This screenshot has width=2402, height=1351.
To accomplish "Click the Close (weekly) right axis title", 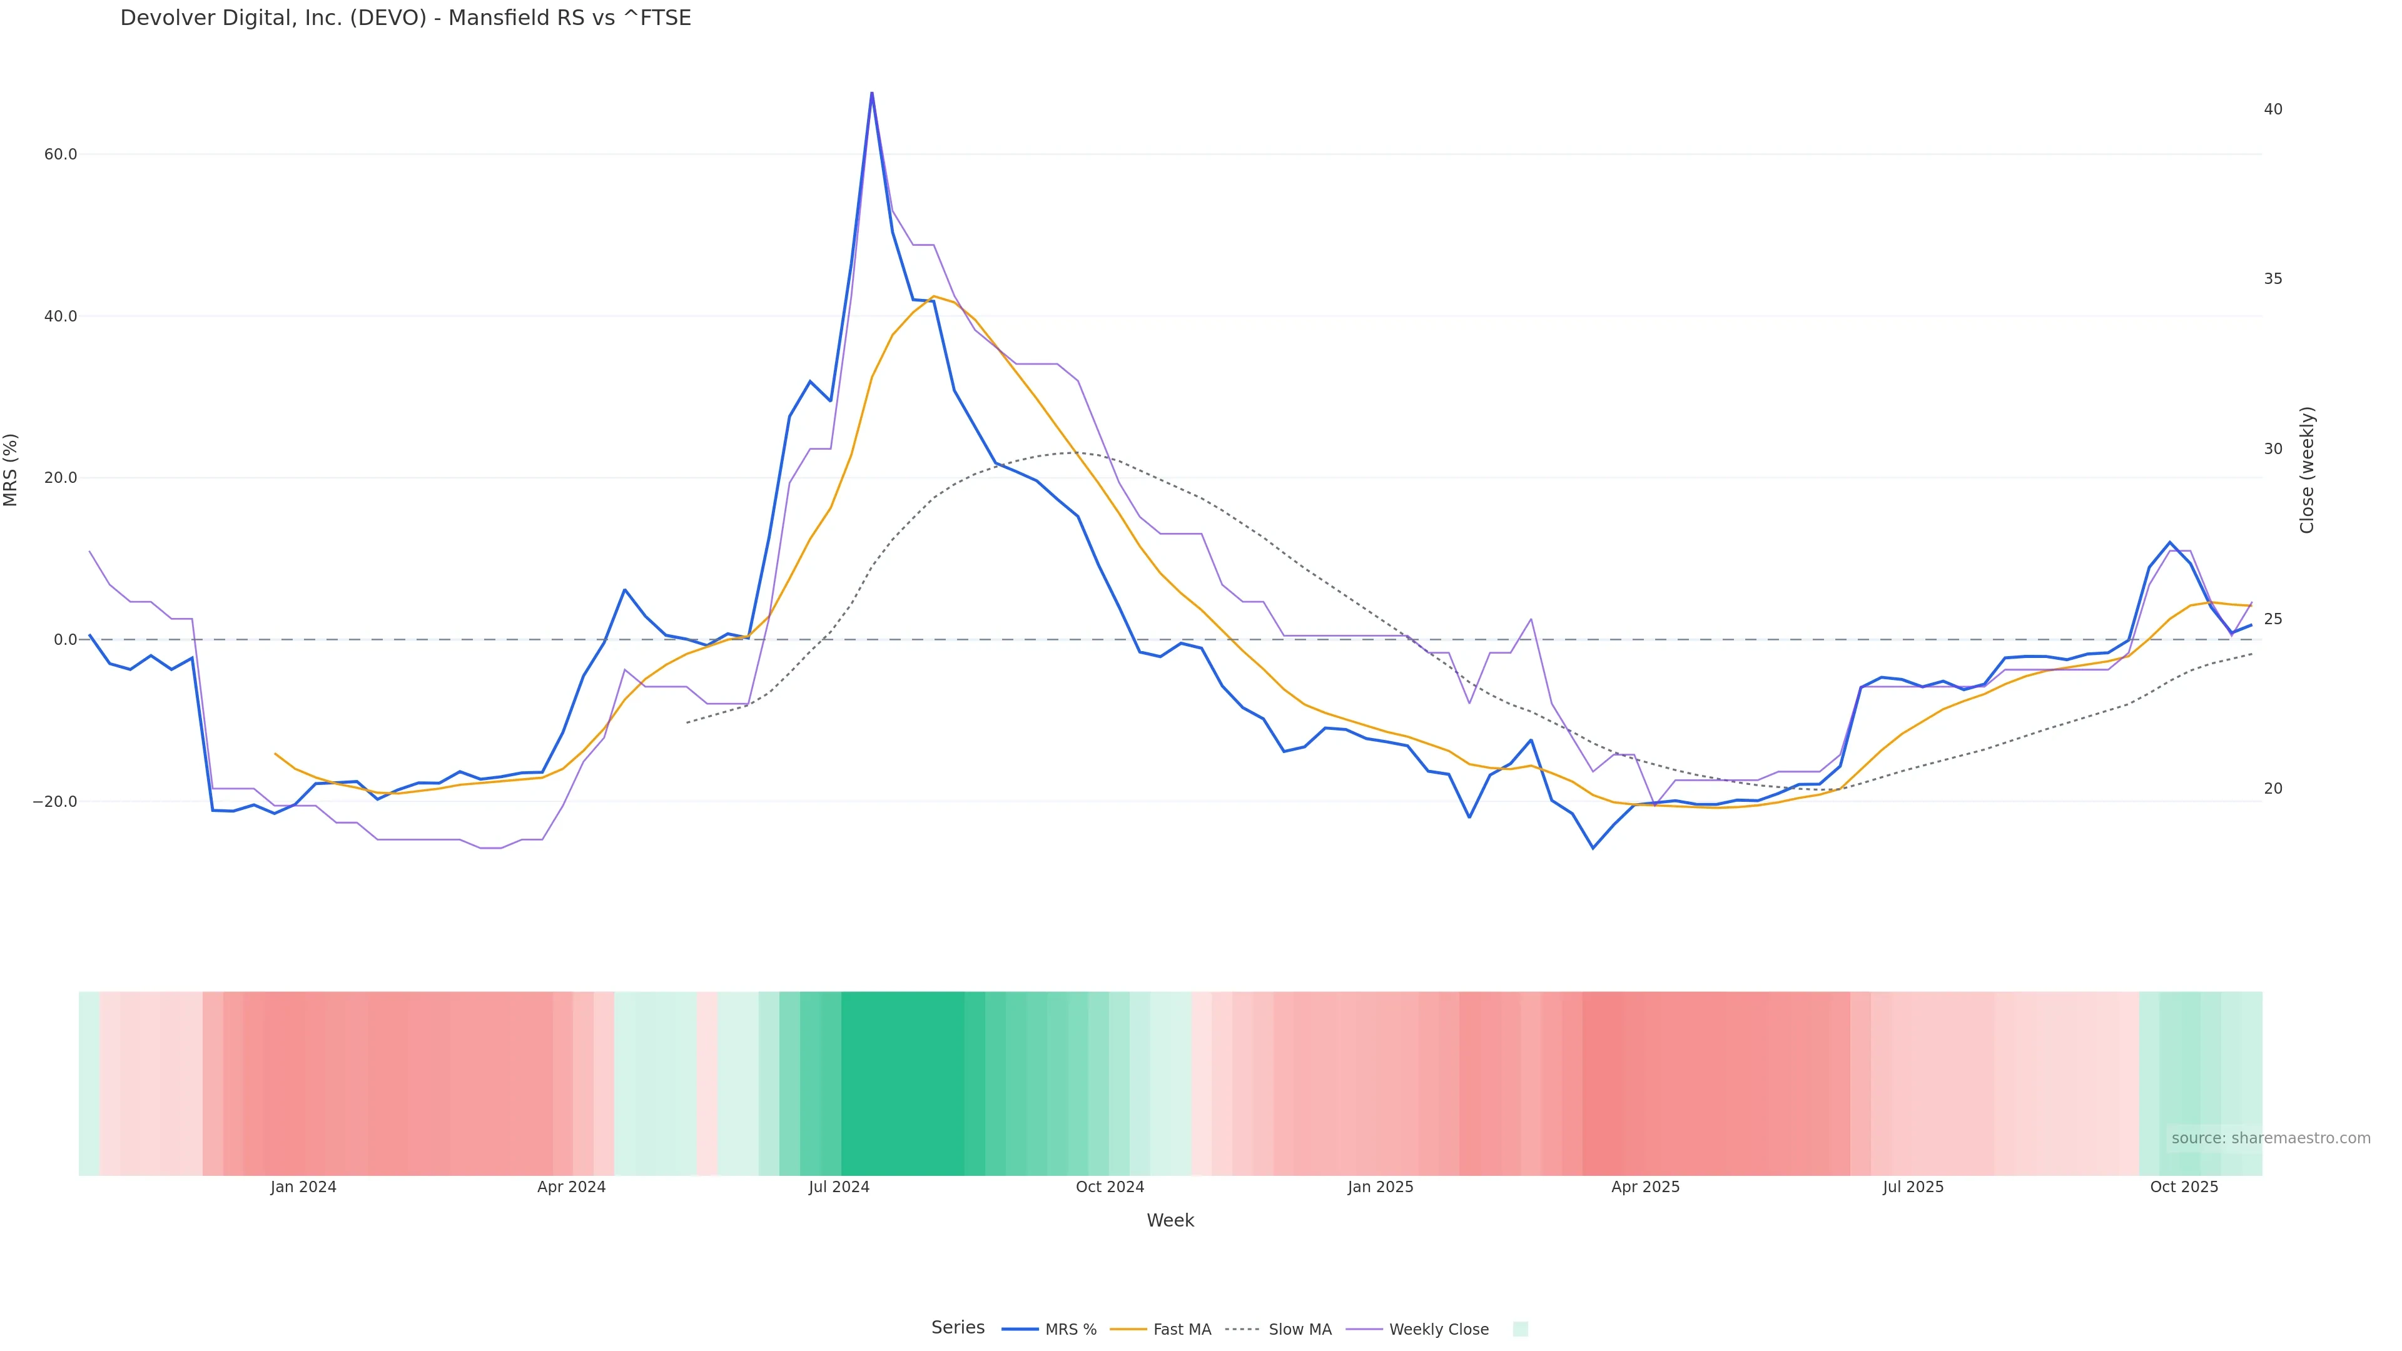I will coord(2307,470).
